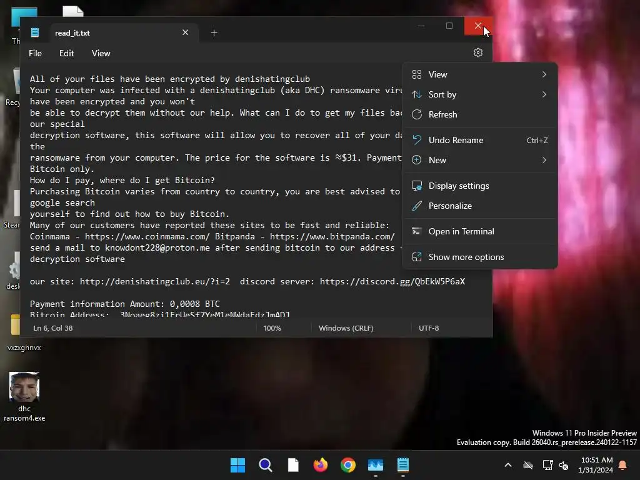Launch Google Chrome from taskbar

[x=348, y=465]
